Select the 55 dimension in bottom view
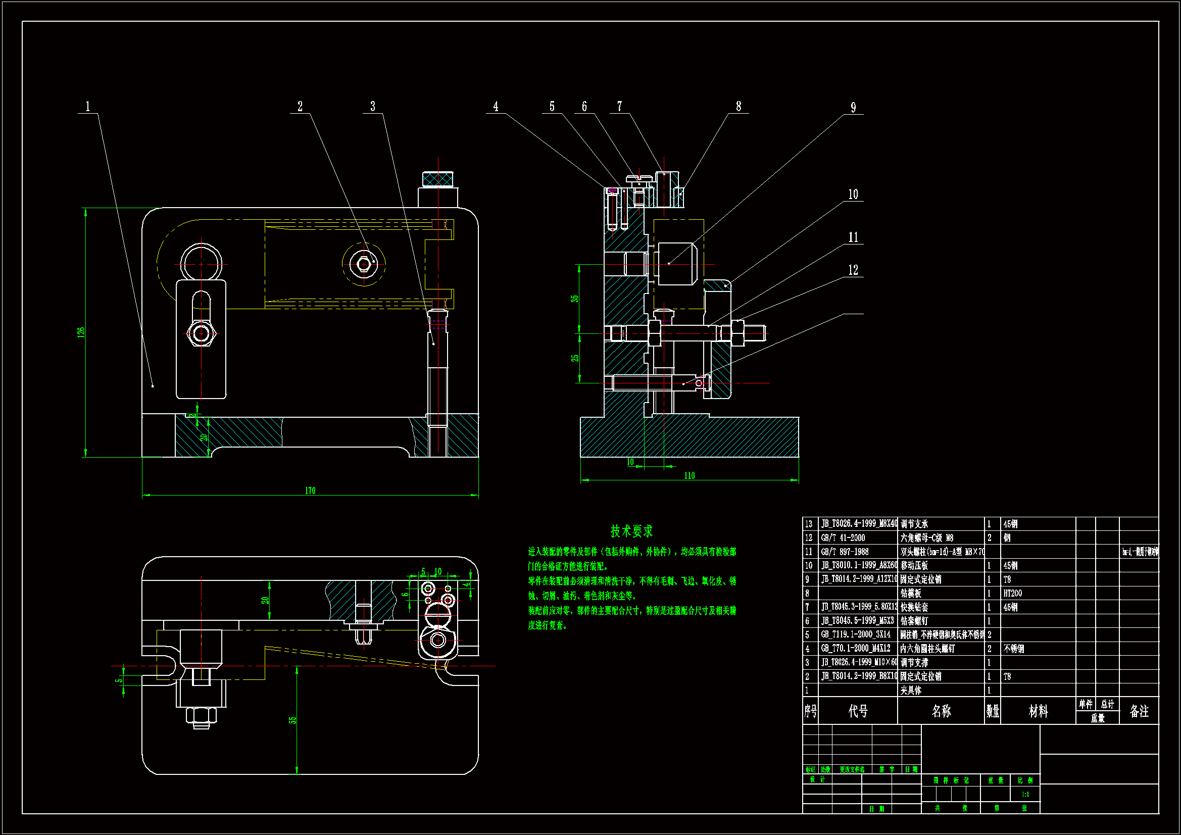Viewport: 1181px width, 835px height. 292,720
